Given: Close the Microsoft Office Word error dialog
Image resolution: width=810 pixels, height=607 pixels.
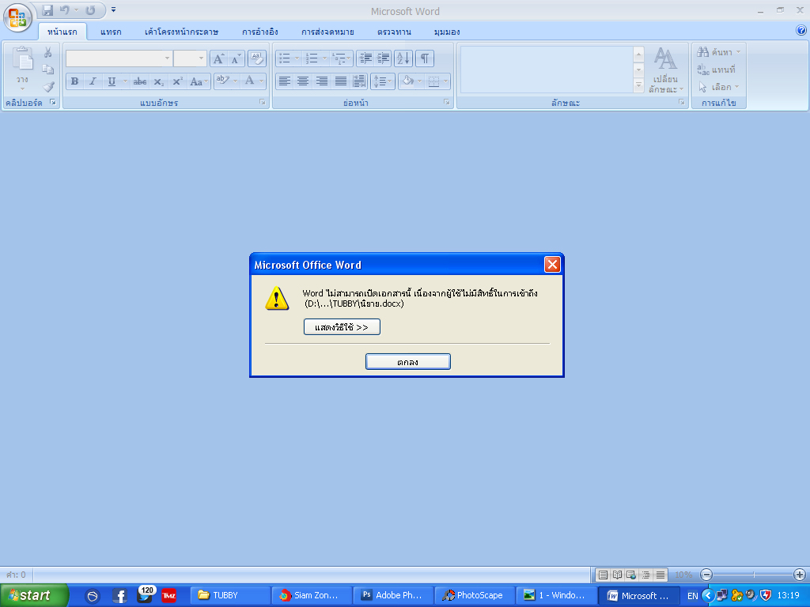Looking at the screenshot, I should coord(552,265).
